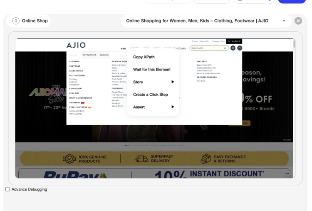Open PLUS SIZE category
The image size is (312, 211).
click(74, 93)
